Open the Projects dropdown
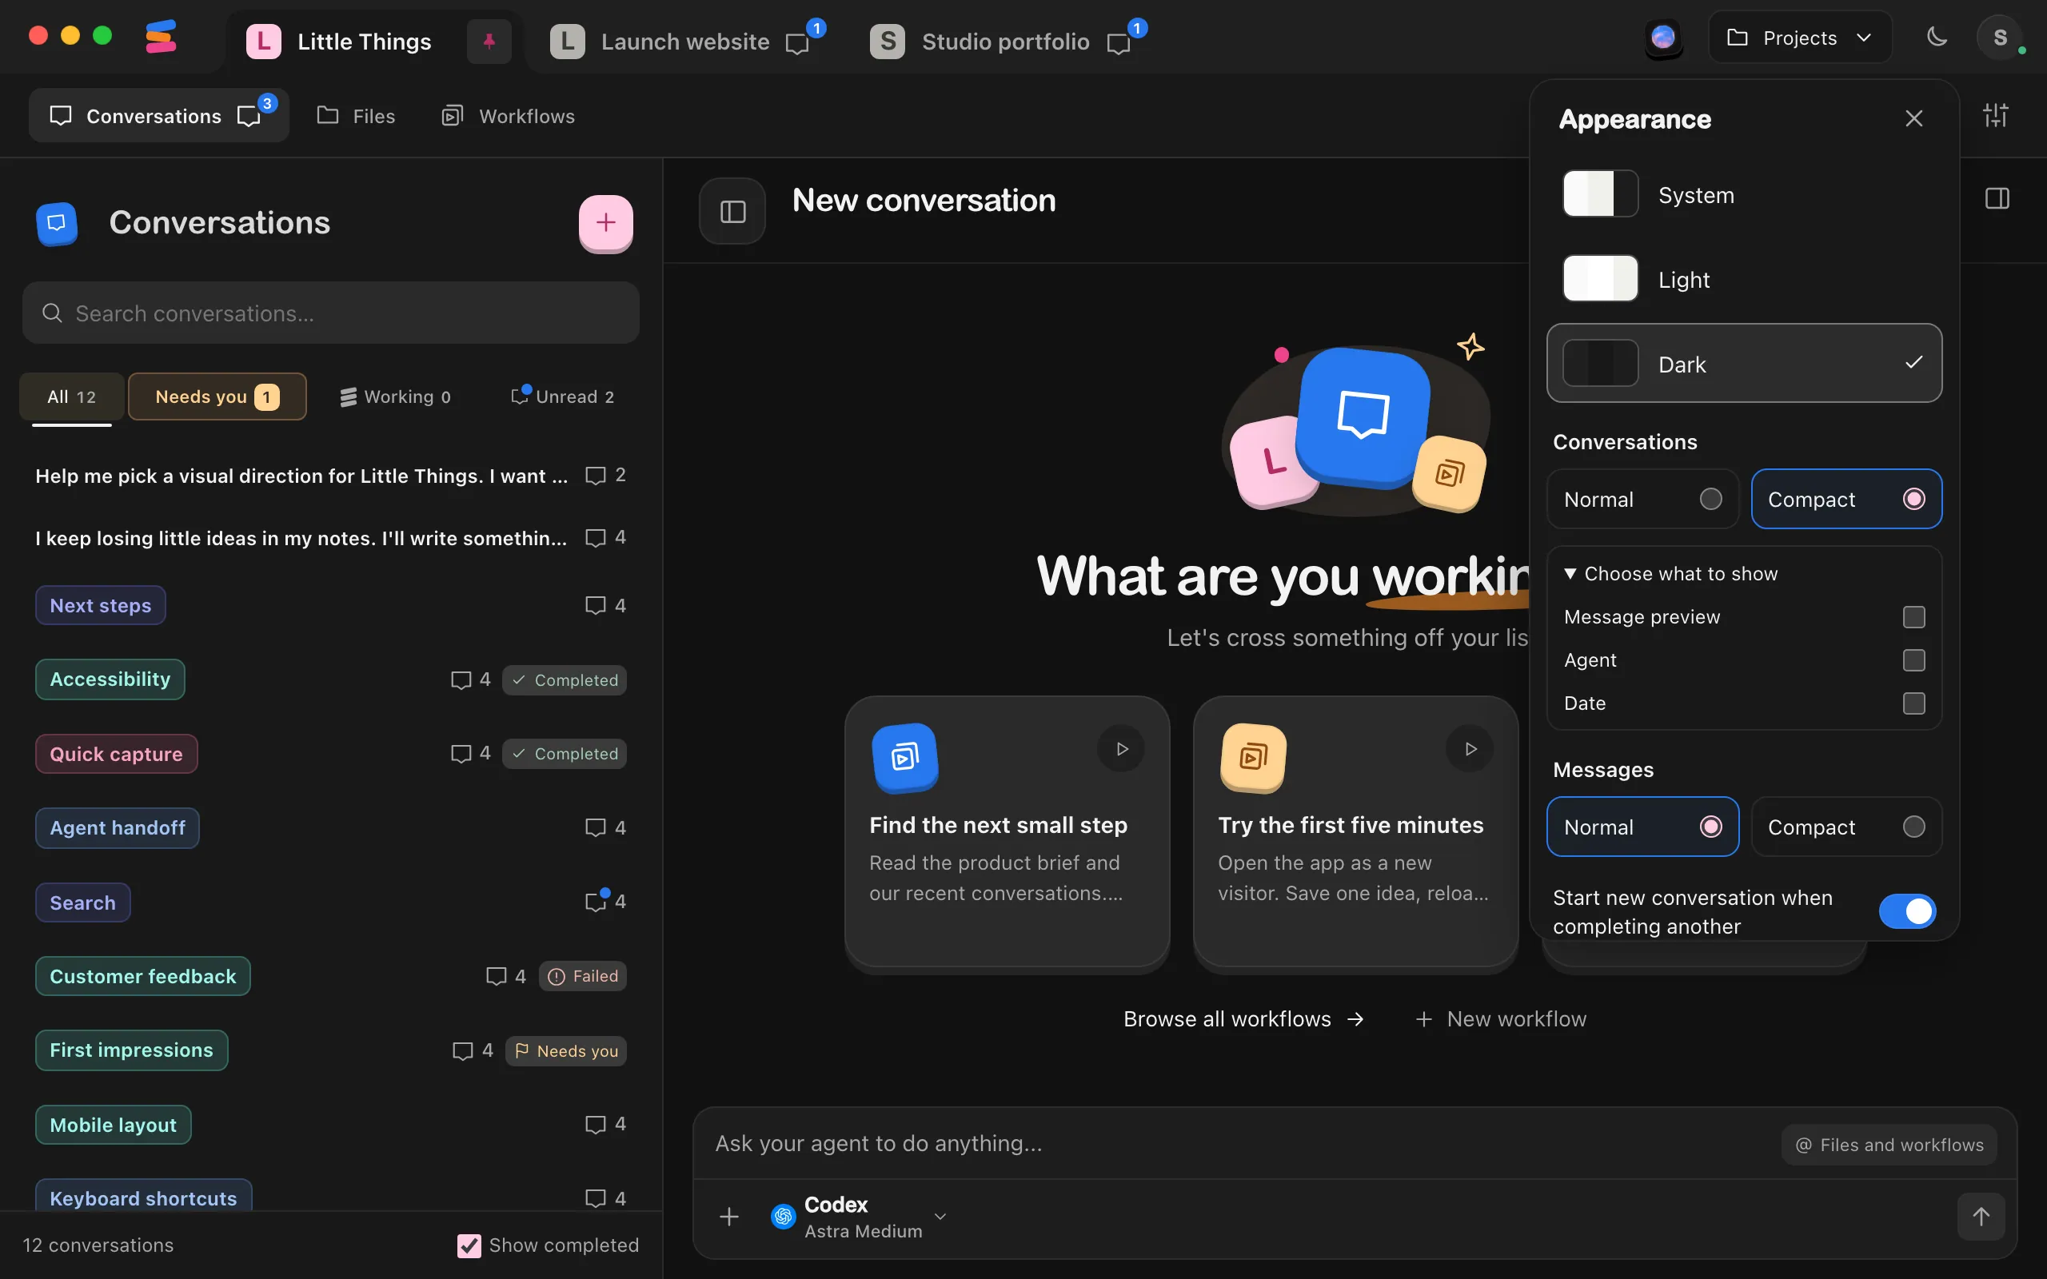The image size is (2047, 1279). [1800, 38]
